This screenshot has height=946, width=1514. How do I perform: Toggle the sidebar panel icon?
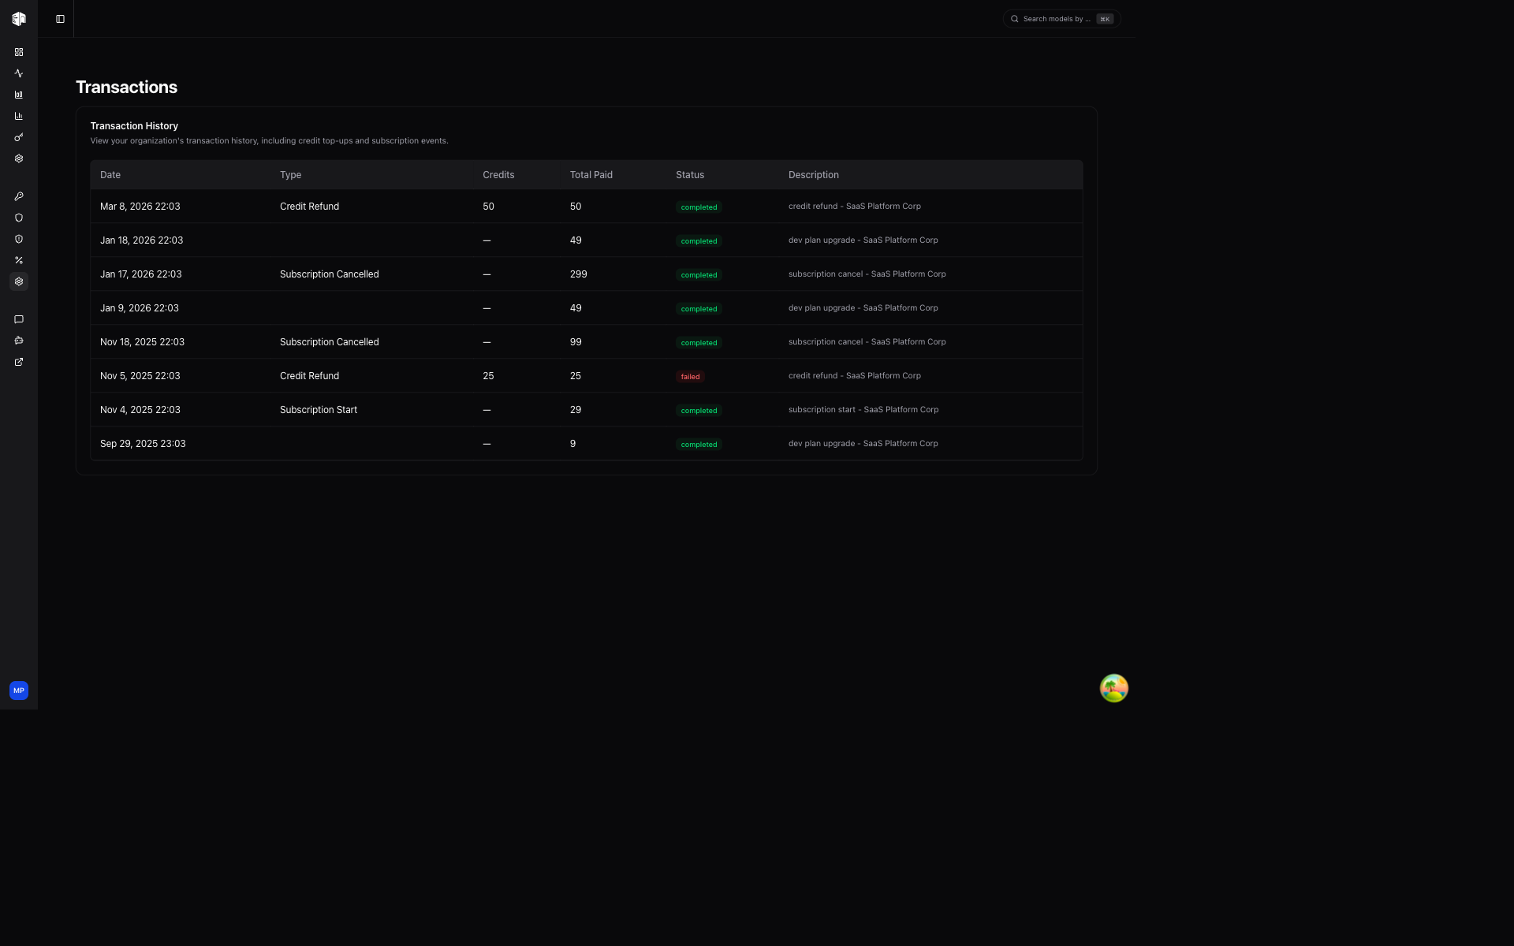pyautogui.click(x=60, y=19)
